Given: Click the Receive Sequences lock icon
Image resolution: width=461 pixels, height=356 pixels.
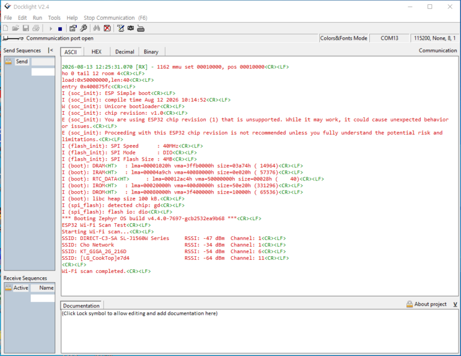Looking at the screenshot, I should click(x=8, y=287).
